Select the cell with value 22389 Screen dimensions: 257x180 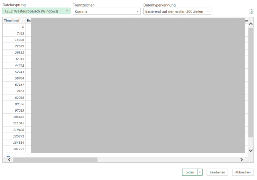coord(14,46)
